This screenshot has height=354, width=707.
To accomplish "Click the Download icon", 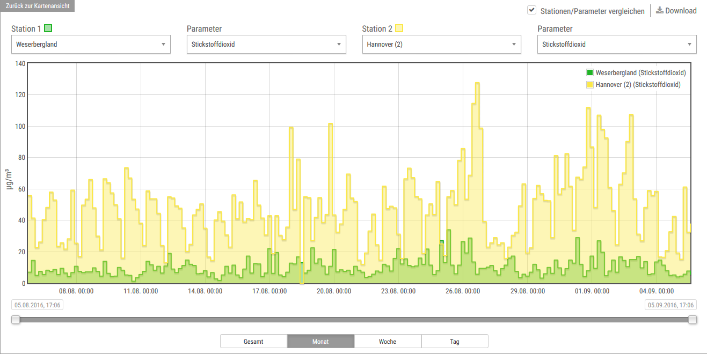I will click(659, 10).
